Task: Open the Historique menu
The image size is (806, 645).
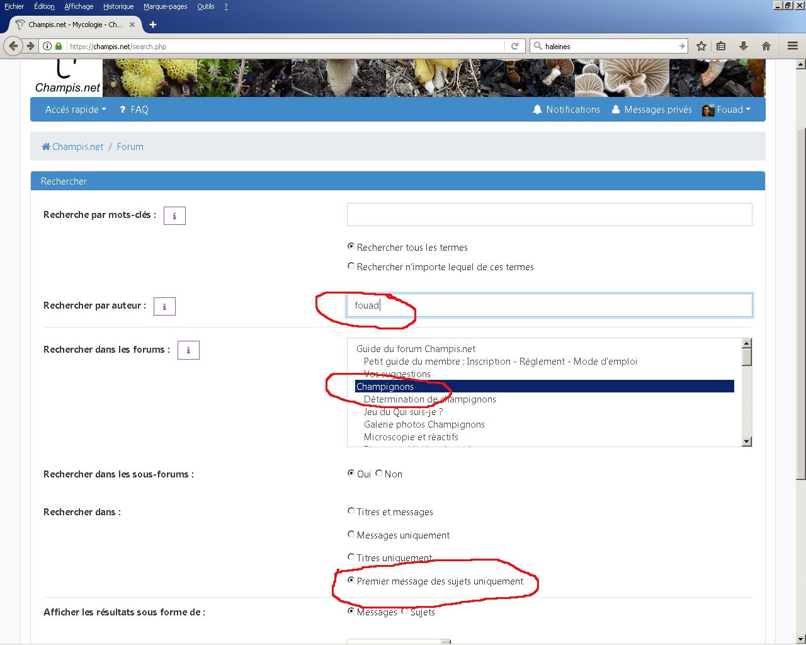Action: click(x=118, y=6)
